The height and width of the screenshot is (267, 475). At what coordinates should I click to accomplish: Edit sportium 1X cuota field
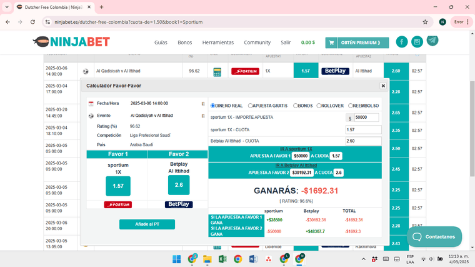tap(363, 129)
